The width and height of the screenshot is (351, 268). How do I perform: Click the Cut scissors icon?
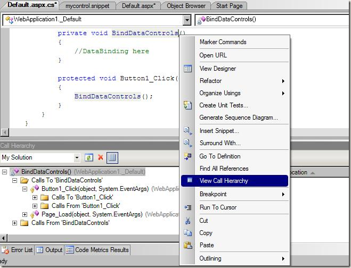pyautogui.click(x=187, y=221)
